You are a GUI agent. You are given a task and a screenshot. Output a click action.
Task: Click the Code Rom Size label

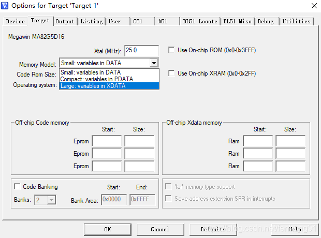36,75
